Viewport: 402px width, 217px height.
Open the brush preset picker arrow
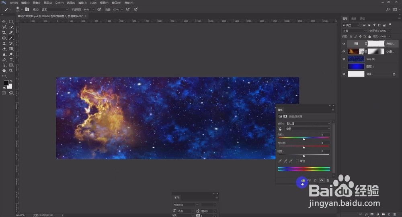[x=22, y=10]
